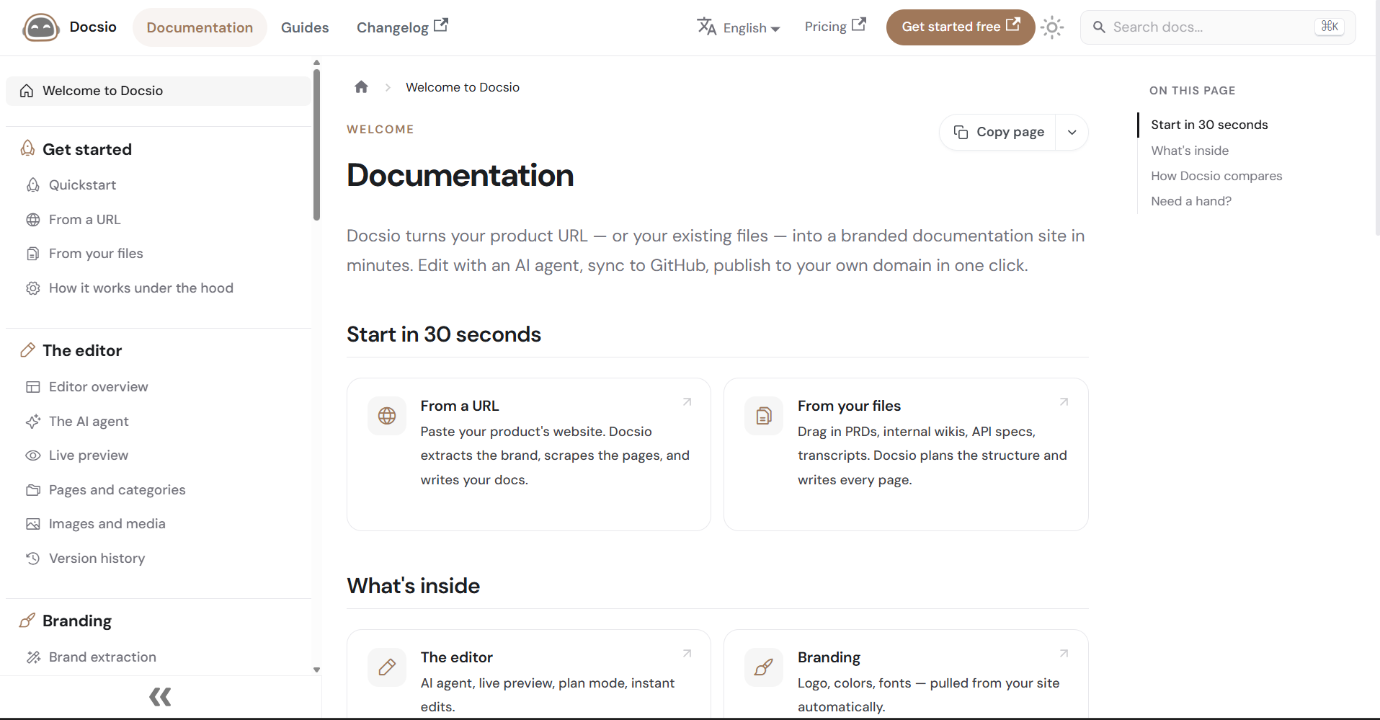The height and width of the screenshot is (720, 1380).
Task: Jump to Need a hand? section
Action: point(1191,201)
